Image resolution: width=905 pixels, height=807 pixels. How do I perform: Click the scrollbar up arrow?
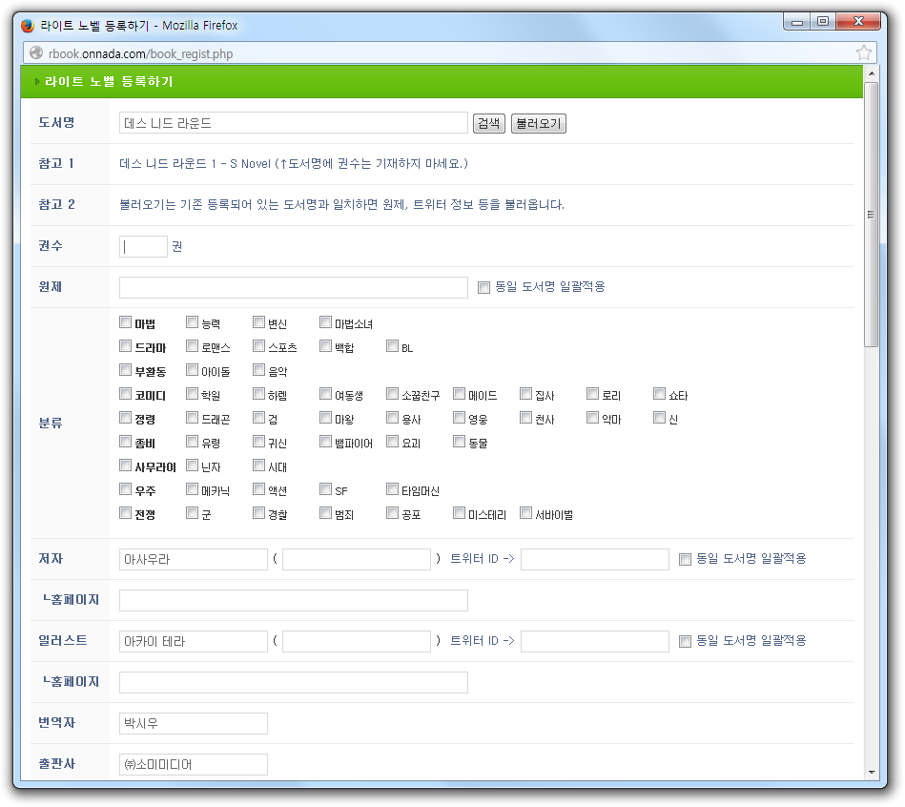870,72
